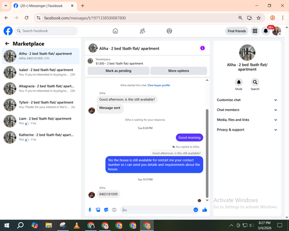Image resolution: width=289 pixels, height=231 pixels.
Task: Send a thumbs-up like
Action: pos(205,210)
